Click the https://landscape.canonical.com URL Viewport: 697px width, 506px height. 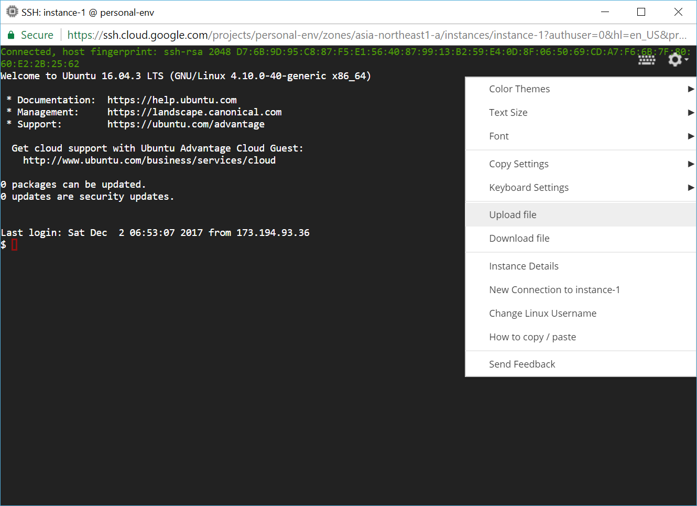coord(194,112)
